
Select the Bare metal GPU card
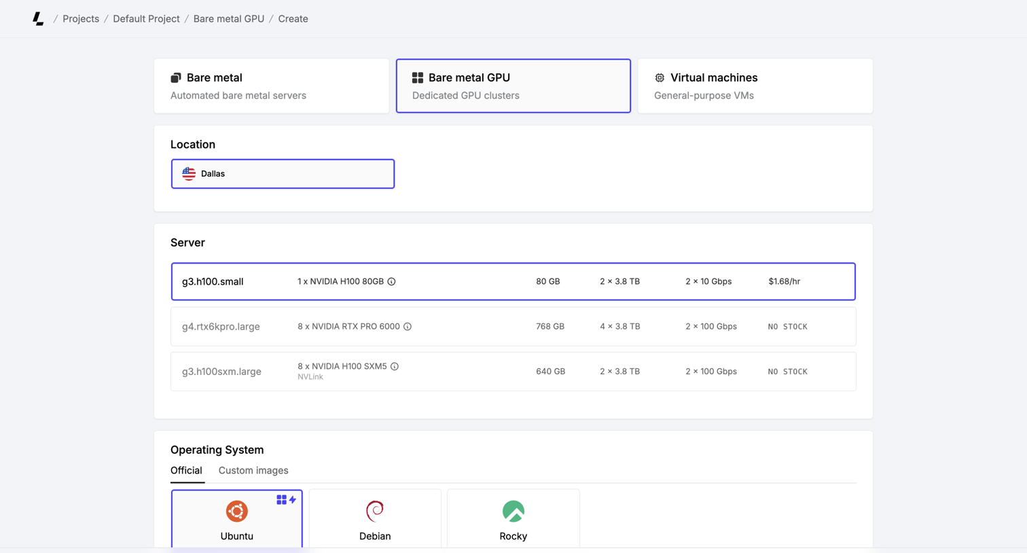513,86
